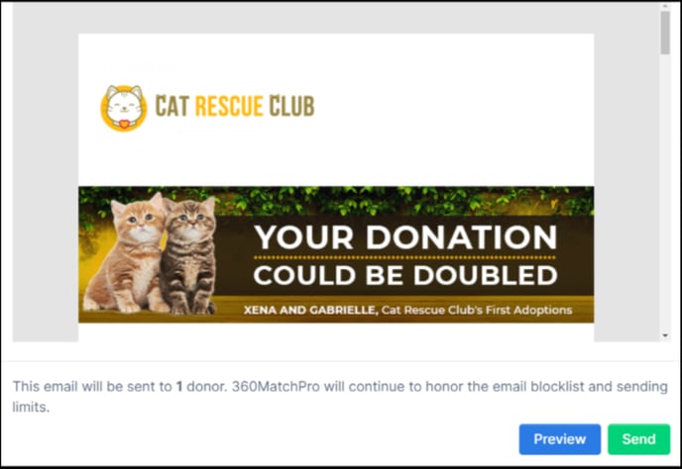Click the YOUR DONATION headline text

[405, 237]
